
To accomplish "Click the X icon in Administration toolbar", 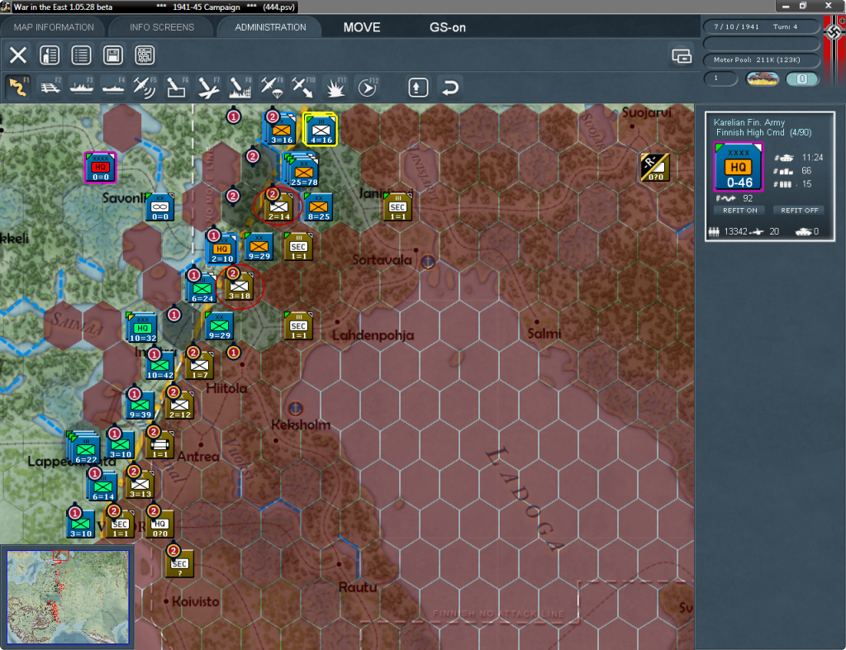I will [x=18, y=55].
